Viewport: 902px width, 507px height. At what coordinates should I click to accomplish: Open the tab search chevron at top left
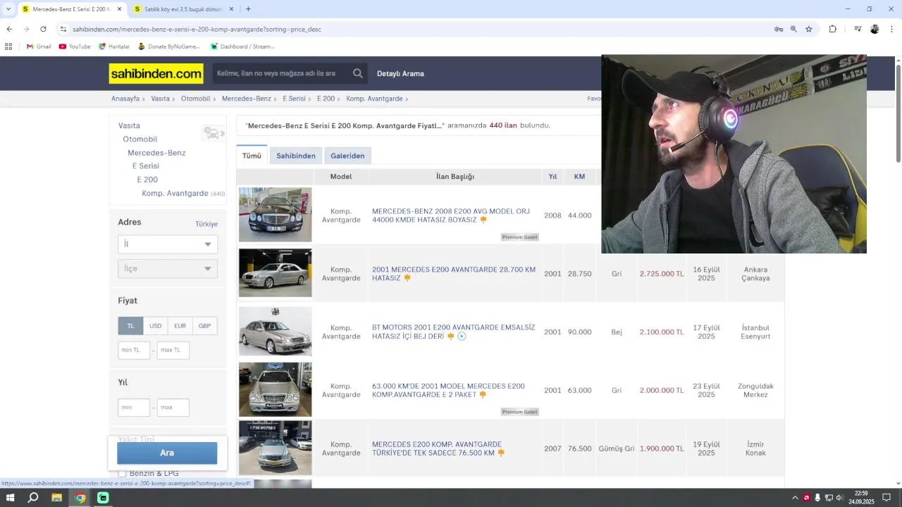click(8, 9)
